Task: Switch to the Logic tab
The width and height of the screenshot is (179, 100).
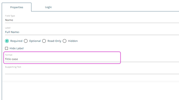Action: tap(48, 7)
